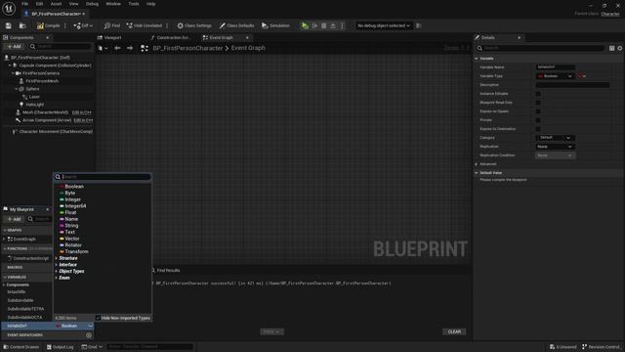Open the Edit menu
The image size is (625, 352).
tap(39, 4)
